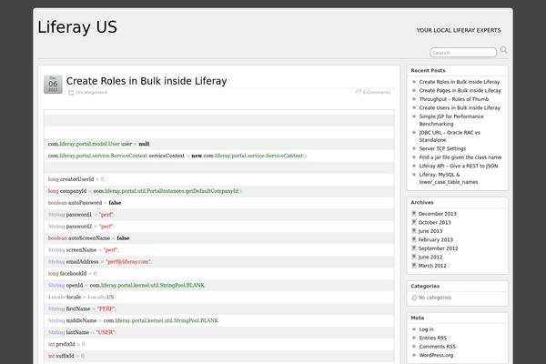Open the June 2012 archive
546x364 pixels.
430,257
